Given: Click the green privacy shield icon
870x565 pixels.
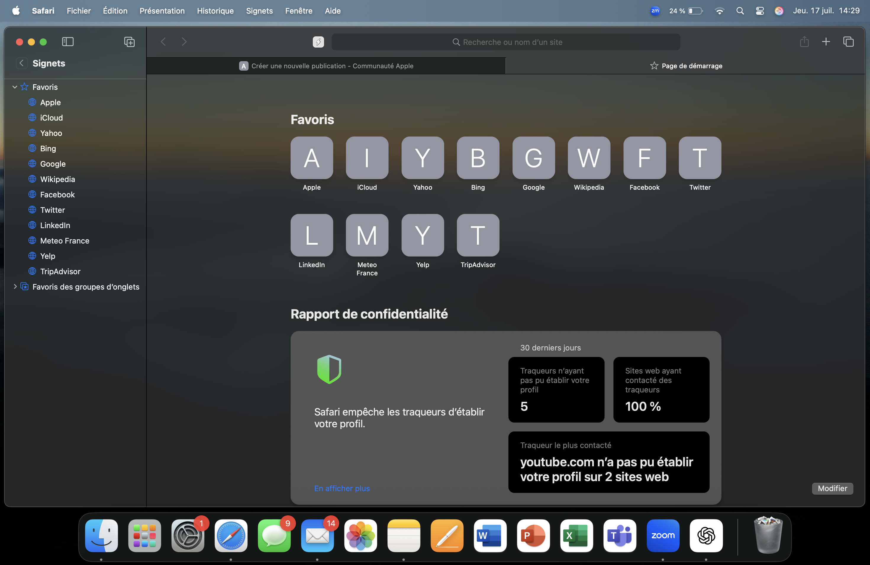Looking at the screenshot, I should [x=329, y=369].
